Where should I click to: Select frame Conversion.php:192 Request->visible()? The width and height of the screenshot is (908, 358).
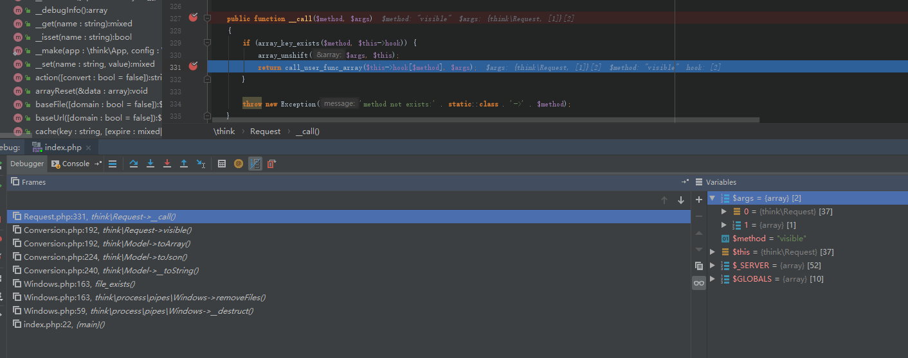point(349,230)
